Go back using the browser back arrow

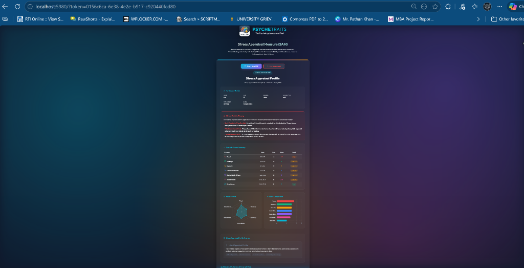5,6
